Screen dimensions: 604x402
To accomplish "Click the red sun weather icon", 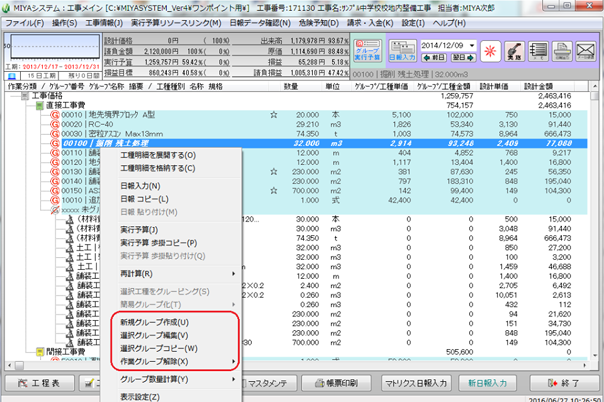I will 490,51.
